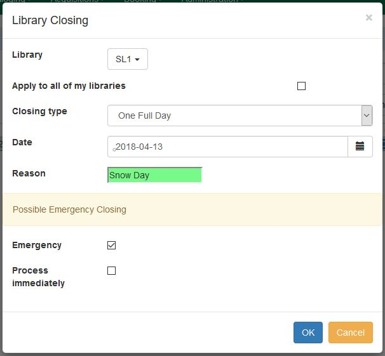Click the Process immediately label
Screen dimensions: 385x356
pyautogui.click(x=38, y=277)
